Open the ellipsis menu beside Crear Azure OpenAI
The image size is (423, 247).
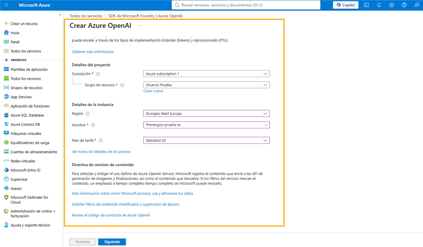pyautogui.click(x=140, y=26)
